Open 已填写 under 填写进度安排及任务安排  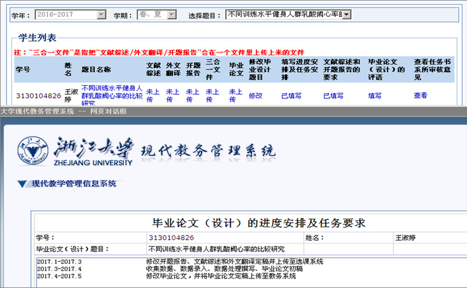291,95
